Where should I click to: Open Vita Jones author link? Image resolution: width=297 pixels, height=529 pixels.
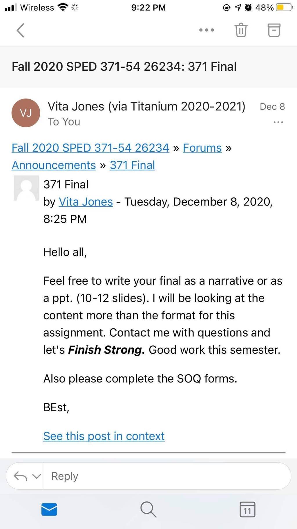86,202
